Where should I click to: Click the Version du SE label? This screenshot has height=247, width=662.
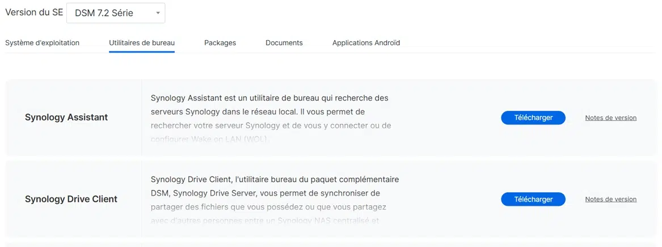(33, 12)
